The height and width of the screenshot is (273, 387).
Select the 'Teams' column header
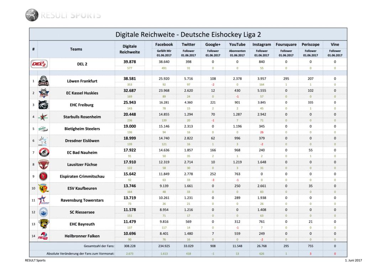click(x=76, y=49)
